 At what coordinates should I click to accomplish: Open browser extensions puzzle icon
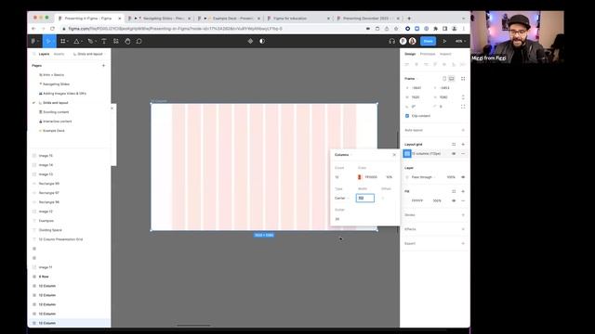click(435, 29)
